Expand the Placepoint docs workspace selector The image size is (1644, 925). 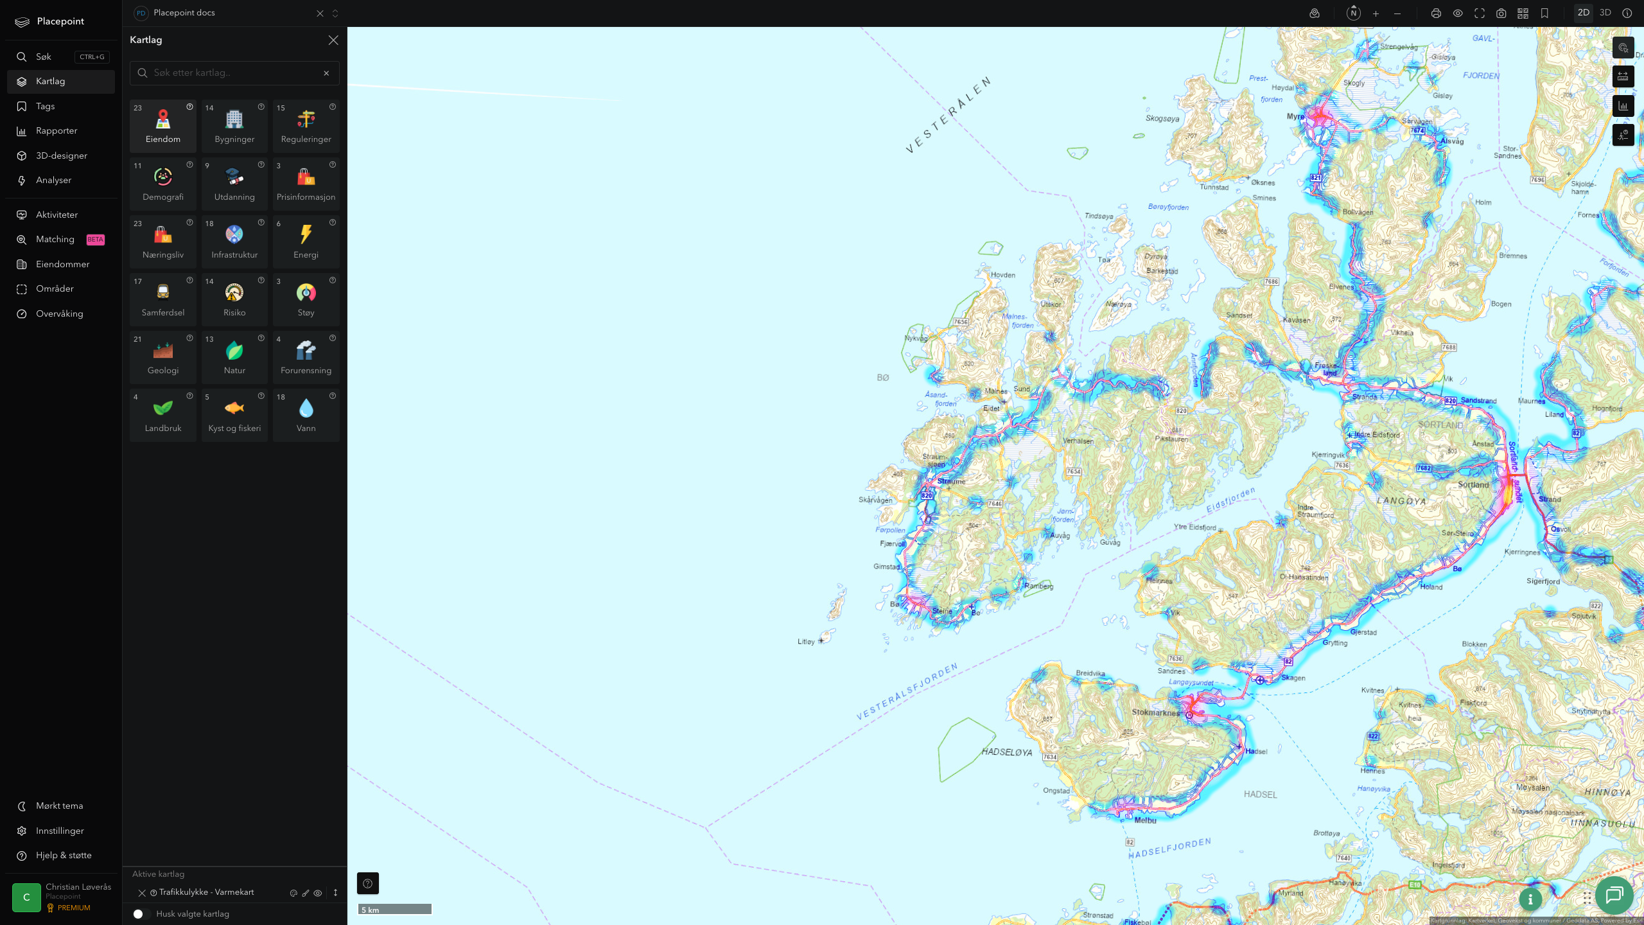pos(335,13)
